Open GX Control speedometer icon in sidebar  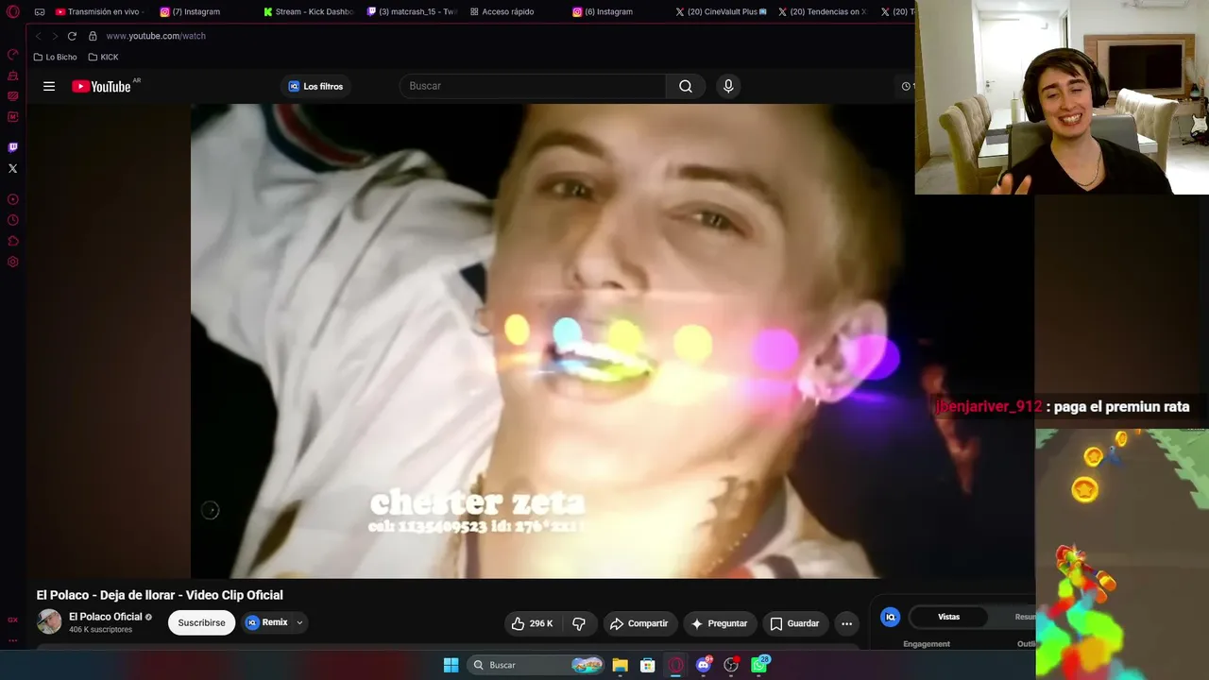click(x=13, y=54)
